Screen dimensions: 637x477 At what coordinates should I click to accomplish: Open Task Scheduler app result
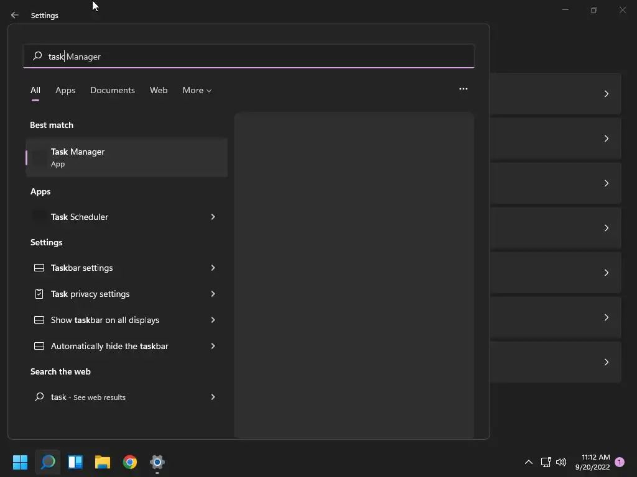click(x=127, y=217)
